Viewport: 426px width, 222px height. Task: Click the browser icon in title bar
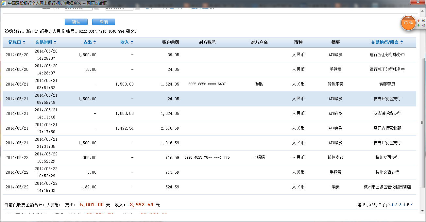[3, 3]
